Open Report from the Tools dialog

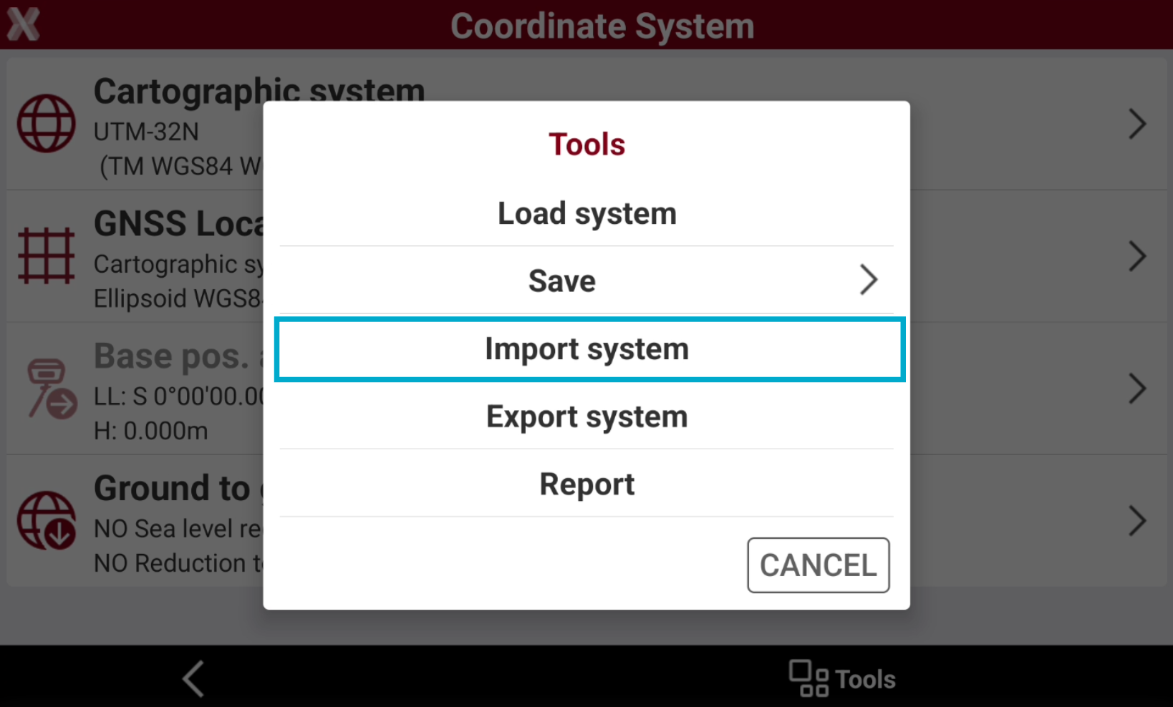[x=586, y=484]
